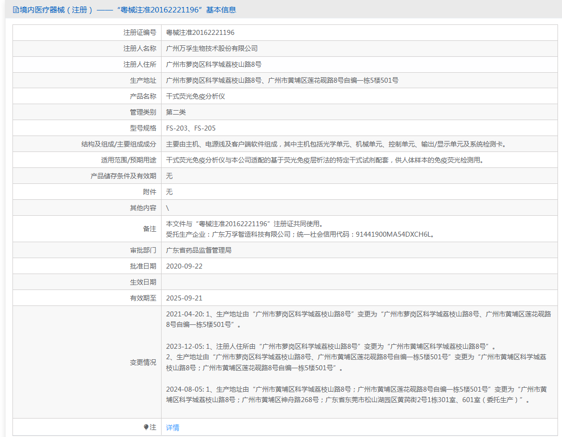Click the expiry date 2025-09-21

184,298
